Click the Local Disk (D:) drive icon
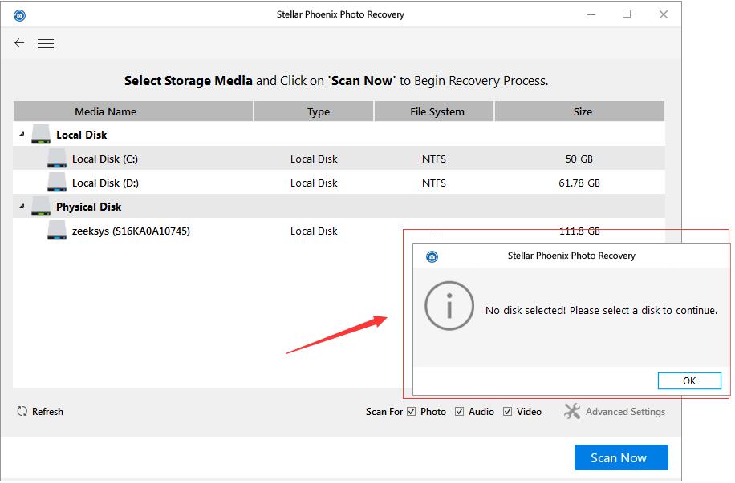 click(57, 183)
